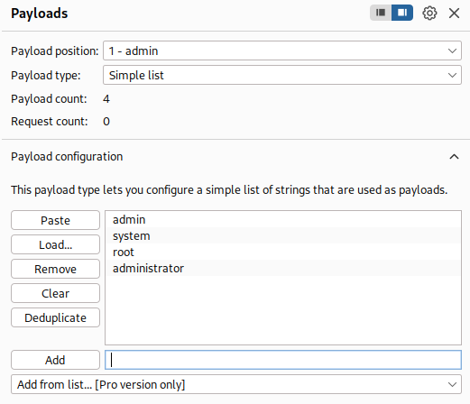Screen dimensions: 470x404
Task: Click the Paste button
Action: (55, 220)
